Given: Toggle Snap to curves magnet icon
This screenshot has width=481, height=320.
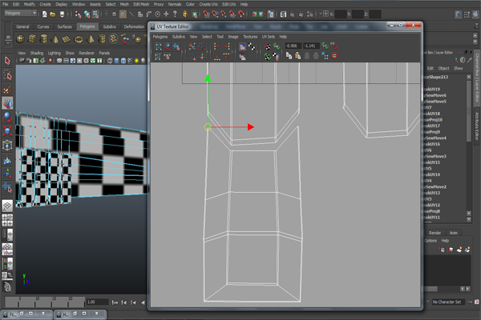Looking at the screenshot, I should pyautogui.click(x=215, y=14).
